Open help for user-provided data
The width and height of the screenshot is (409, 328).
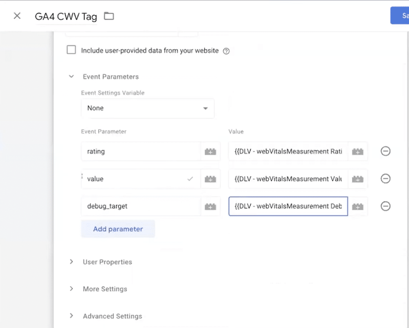tap(226, 51)
